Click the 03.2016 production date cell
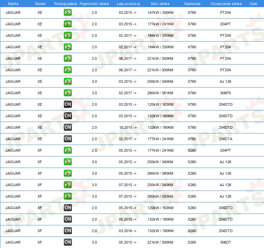264x248 pixels. [x=128, y=231]
